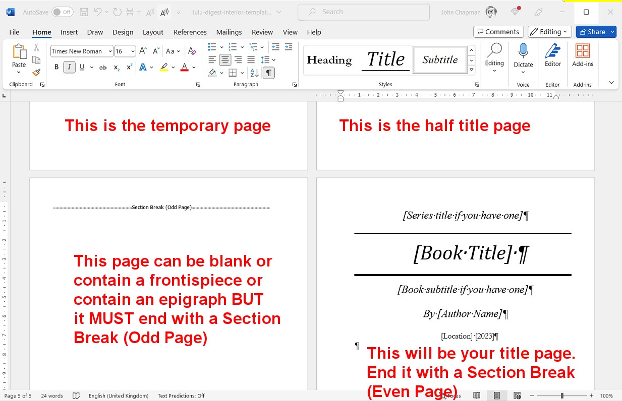Viewport: 622px width, 401px height.
Task: Toggle italic formatting
Action: [69, 67]
